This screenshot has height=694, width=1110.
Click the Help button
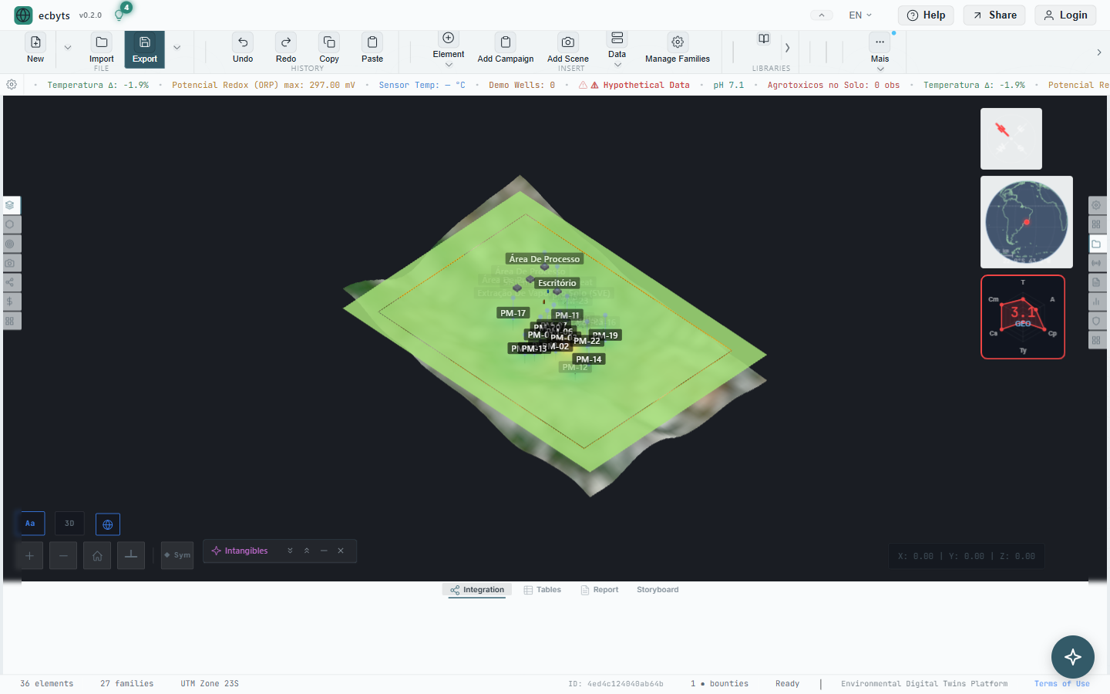click(926, 15)
